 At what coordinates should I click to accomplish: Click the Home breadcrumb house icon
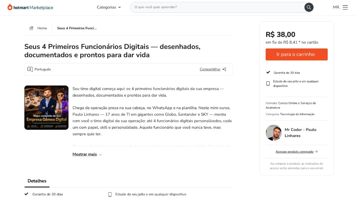31,28
